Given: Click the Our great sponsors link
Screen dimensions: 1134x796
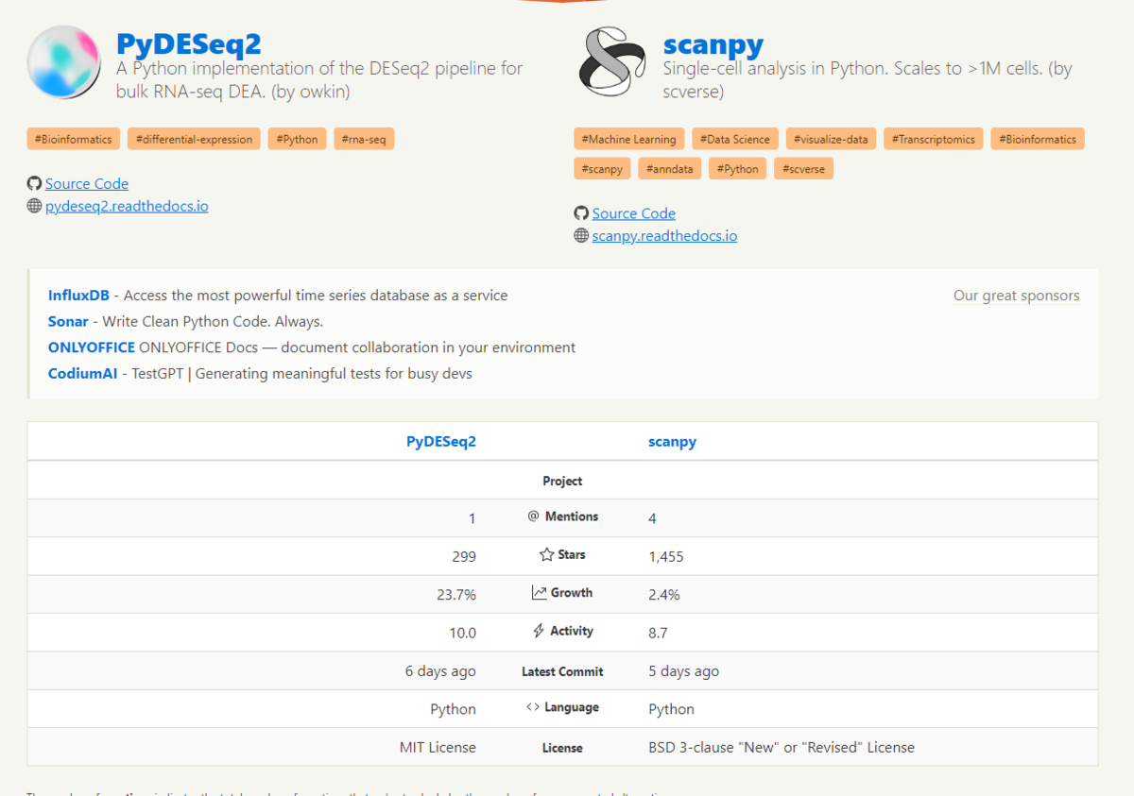Looking at the screenshot, I should click(x=1016, y=296).
